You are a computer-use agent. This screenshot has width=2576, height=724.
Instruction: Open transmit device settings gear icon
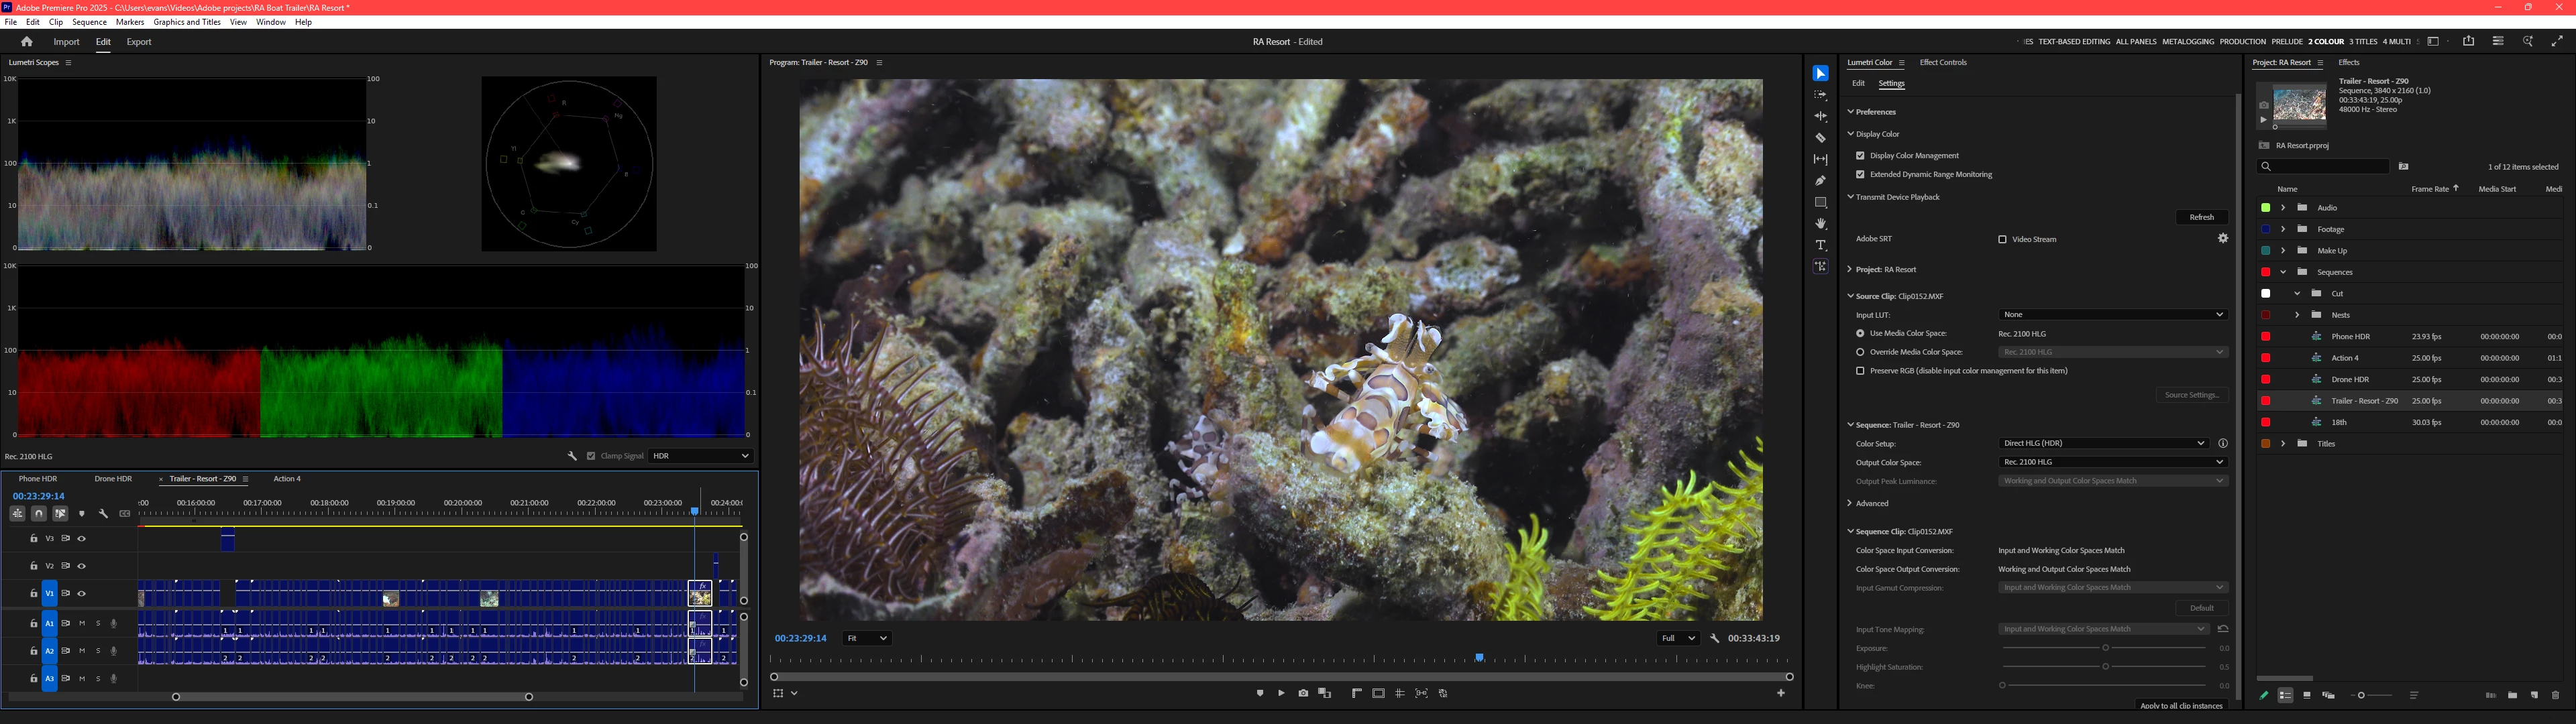click(2222, 238)
